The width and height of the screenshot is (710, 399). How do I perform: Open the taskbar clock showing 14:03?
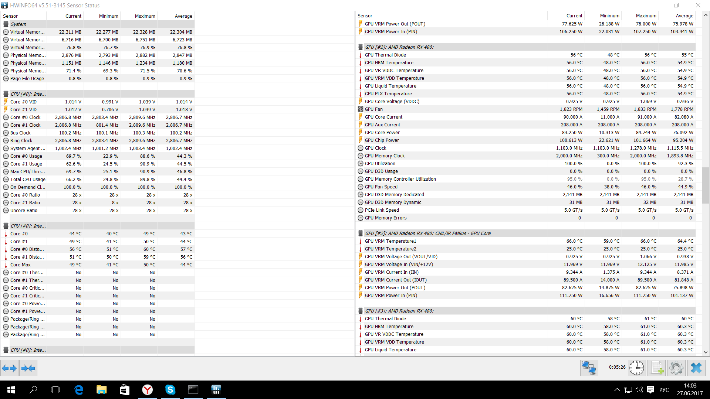click(690, 390)
